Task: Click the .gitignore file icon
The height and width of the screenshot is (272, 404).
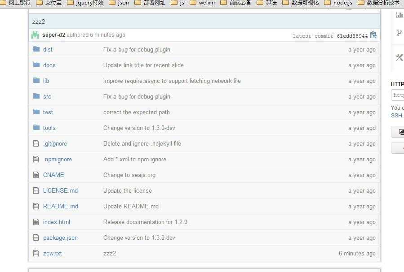Action: coord(36,143)
